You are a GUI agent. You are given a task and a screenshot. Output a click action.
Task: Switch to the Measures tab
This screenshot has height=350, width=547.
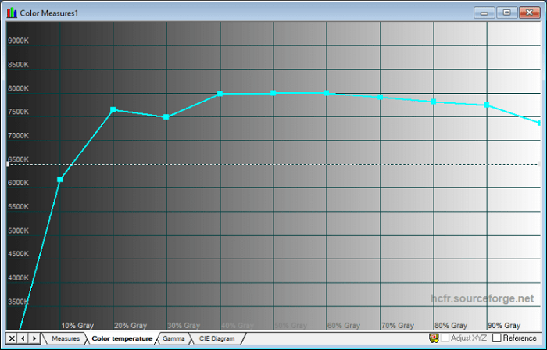coord(66,338)
